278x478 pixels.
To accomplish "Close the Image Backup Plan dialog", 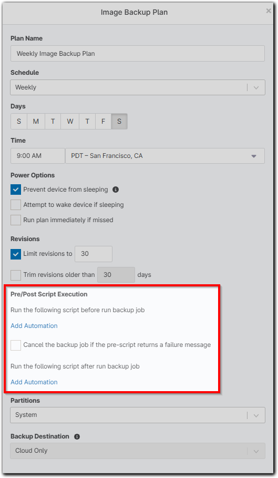I will (269, 11).
